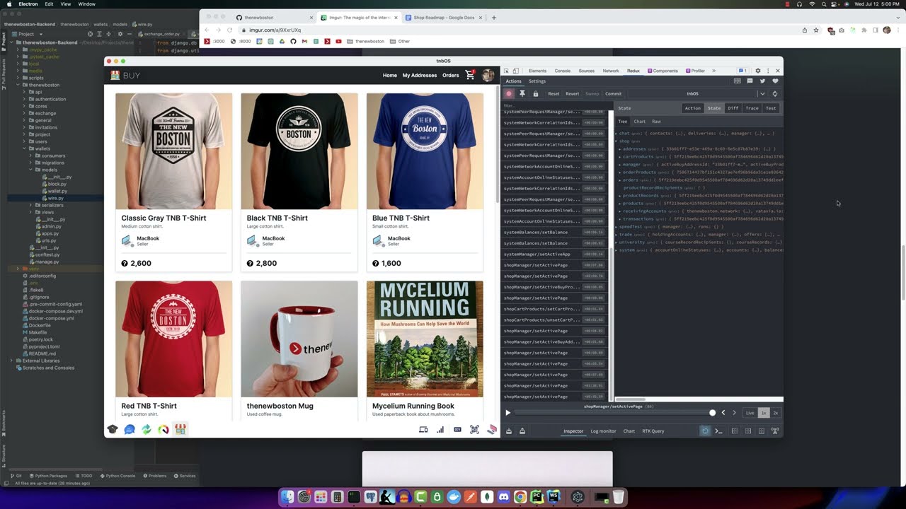Go to the next action with right arrow
The image size is (906, 509).
pos(734,413)
